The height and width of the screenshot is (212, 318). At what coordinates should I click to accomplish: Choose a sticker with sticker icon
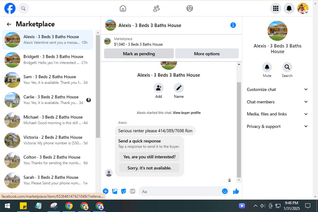(x=124, y=191)
